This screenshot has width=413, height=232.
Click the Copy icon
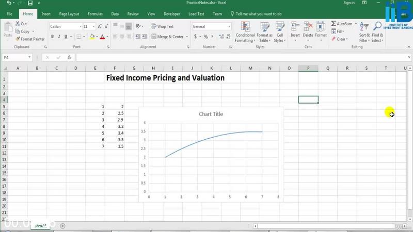[18, 31]
